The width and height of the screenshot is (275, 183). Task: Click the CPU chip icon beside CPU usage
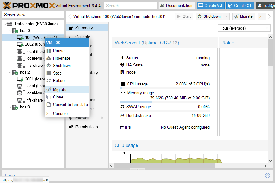point(123,84)
